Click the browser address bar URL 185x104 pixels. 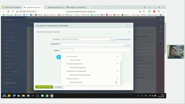27,12
